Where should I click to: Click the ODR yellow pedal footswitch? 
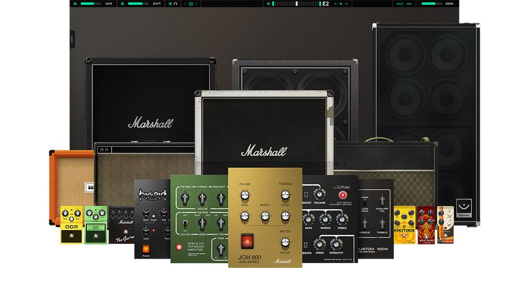71,236
